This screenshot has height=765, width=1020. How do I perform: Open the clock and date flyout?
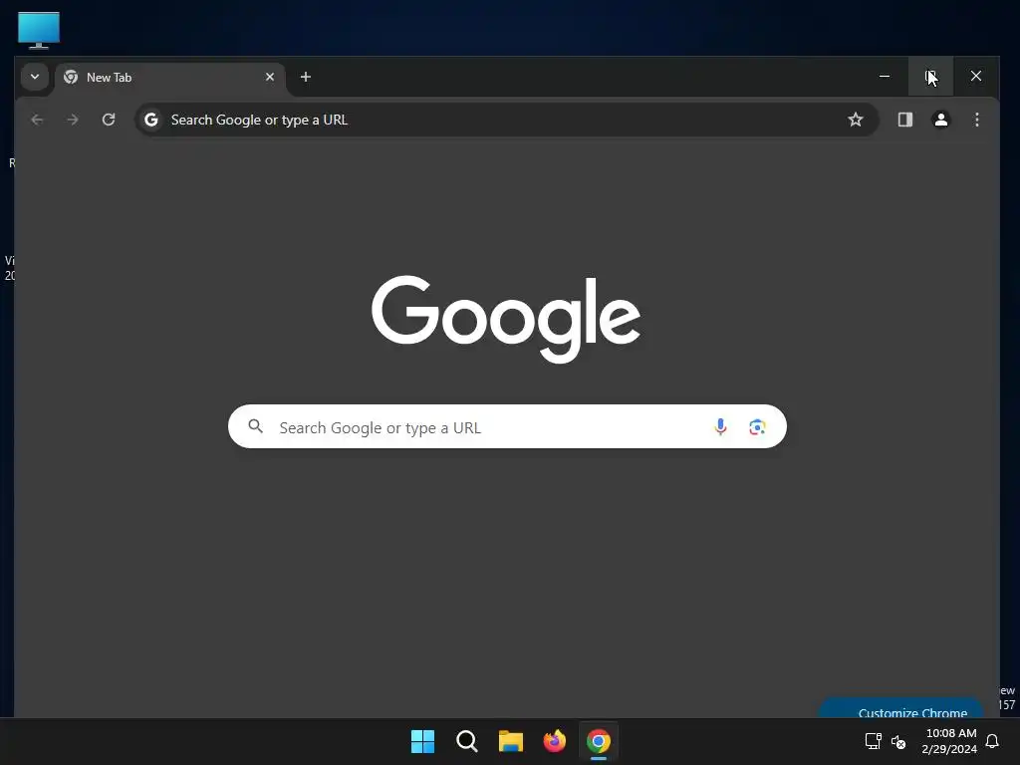click(x=949, y=741)
